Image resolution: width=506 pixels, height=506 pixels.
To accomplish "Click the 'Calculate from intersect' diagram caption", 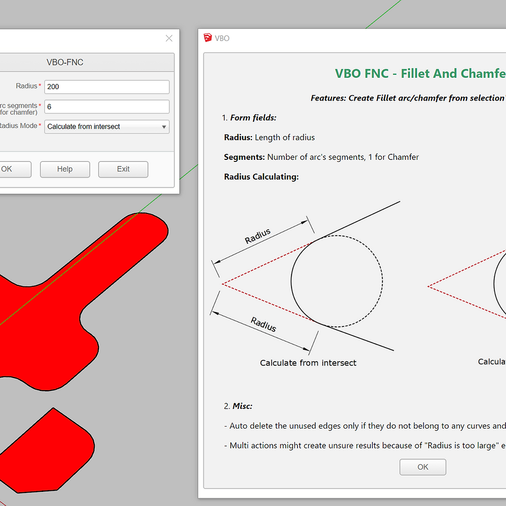I will (x=308, y=363).
